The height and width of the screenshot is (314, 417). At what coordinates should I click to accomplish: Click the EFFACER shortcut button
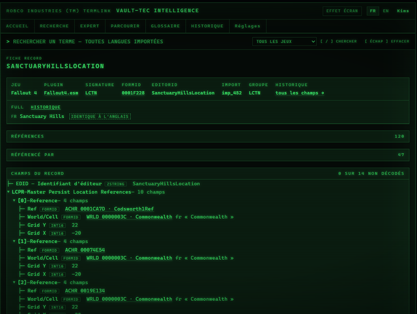[386, 42]
